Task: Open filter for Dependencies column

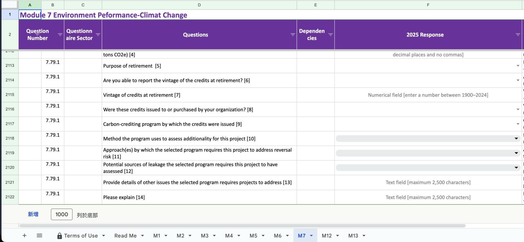Action: (331, 35)
